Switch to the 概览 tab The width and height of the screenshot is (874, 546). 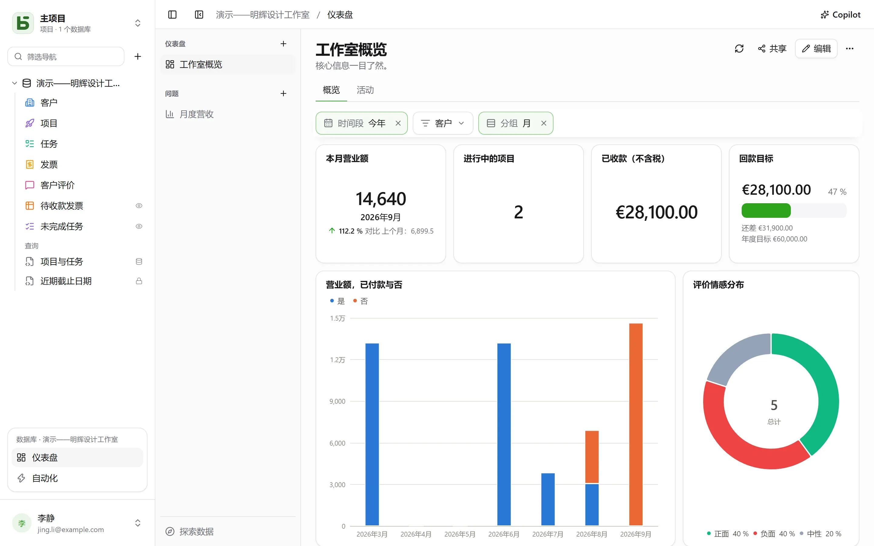pyautogui.click(x=331, y=90)
